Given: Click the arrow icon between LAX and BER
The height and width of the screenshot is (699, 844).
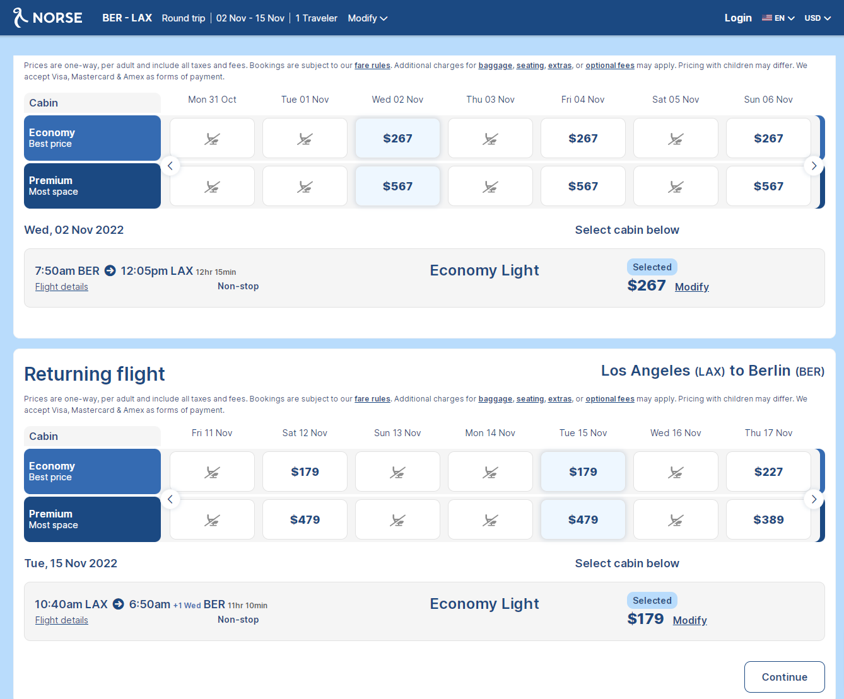Looking at the screenshot, I should click(x=118, y=604).
